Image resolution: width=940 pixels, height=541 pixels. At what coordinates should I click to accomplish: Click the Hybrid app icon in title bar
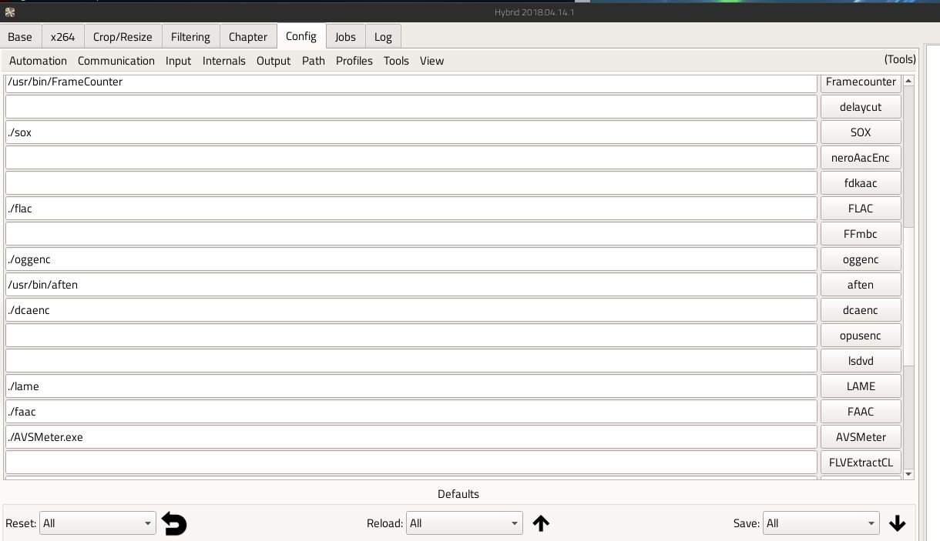click(x=9, y=12)
